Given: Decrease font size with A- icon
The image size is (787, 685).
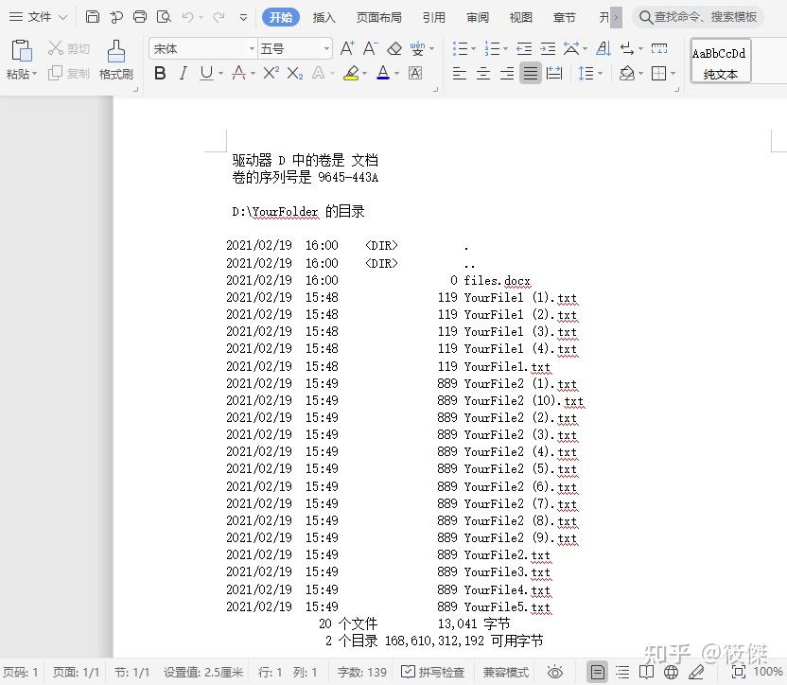Looking at the screenshot, I should [x=370, y=48].
